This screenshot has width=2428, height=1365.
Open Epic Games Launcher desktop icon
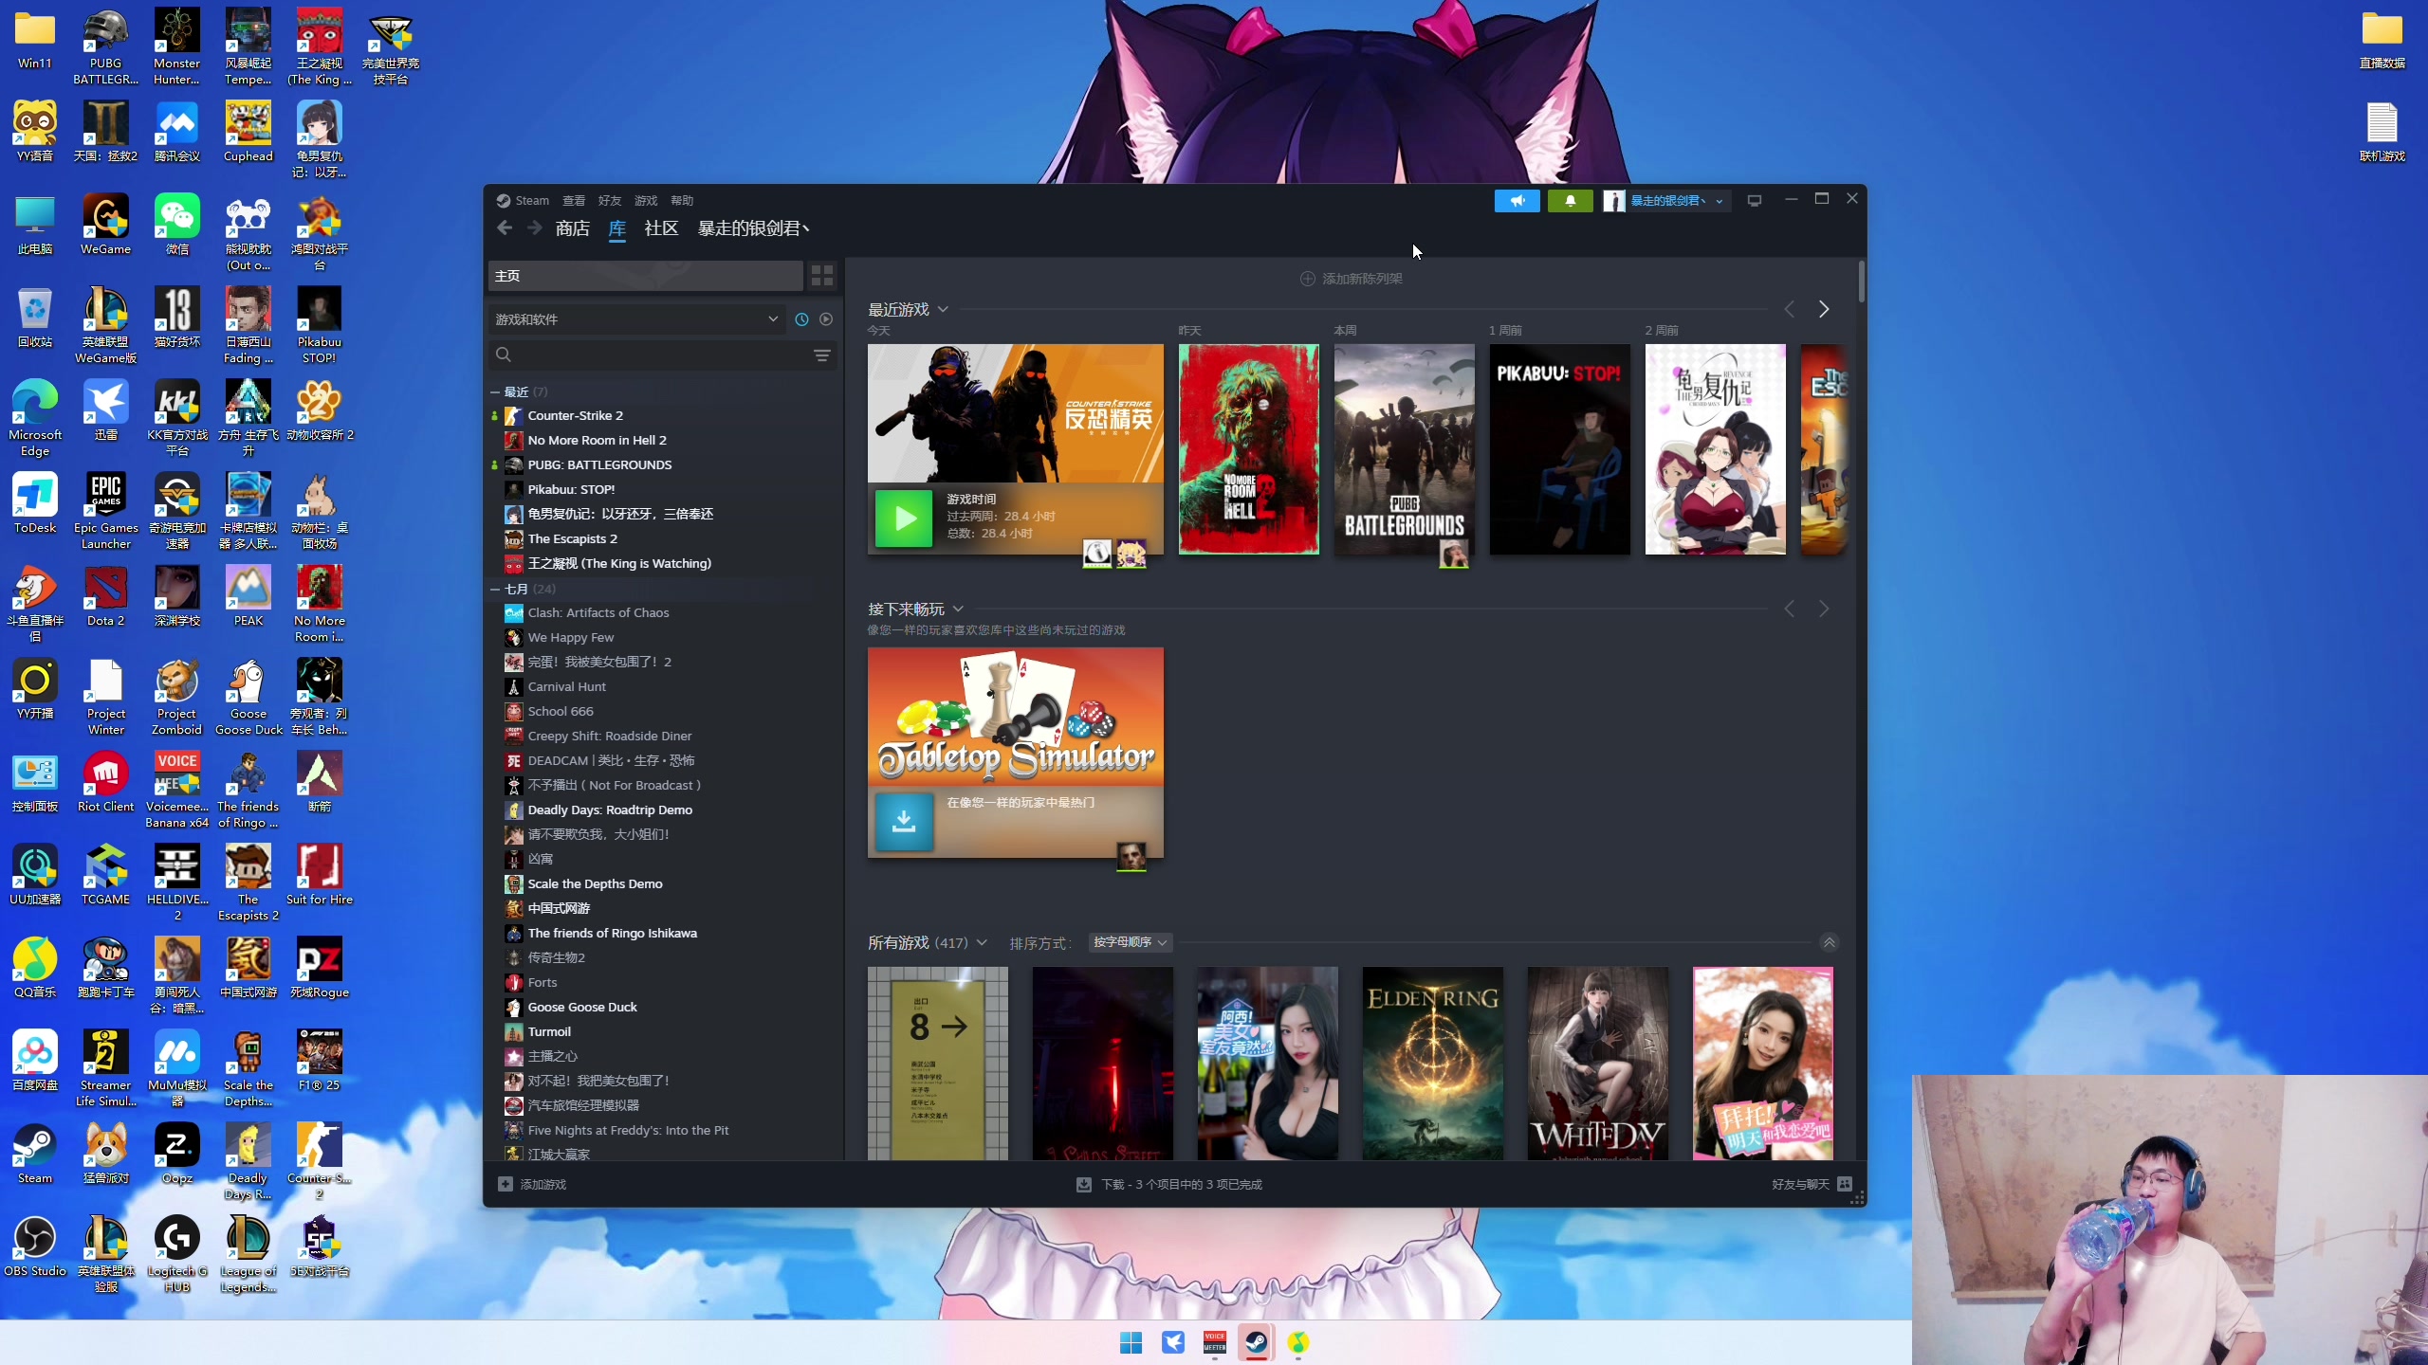[x=106, y=510]
